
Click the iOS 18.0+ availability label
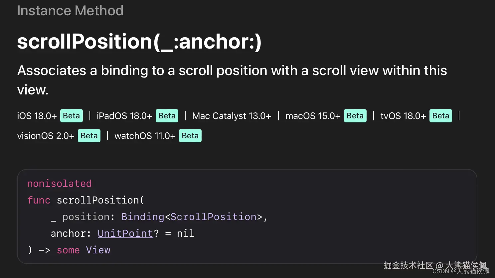37,116
